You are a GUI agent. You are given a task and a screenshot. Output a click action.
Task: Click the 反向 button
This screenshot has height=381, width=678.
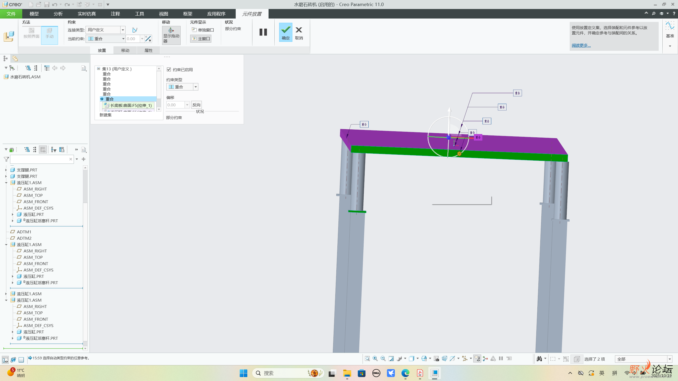pyautogui.click(x=196, y=105)
